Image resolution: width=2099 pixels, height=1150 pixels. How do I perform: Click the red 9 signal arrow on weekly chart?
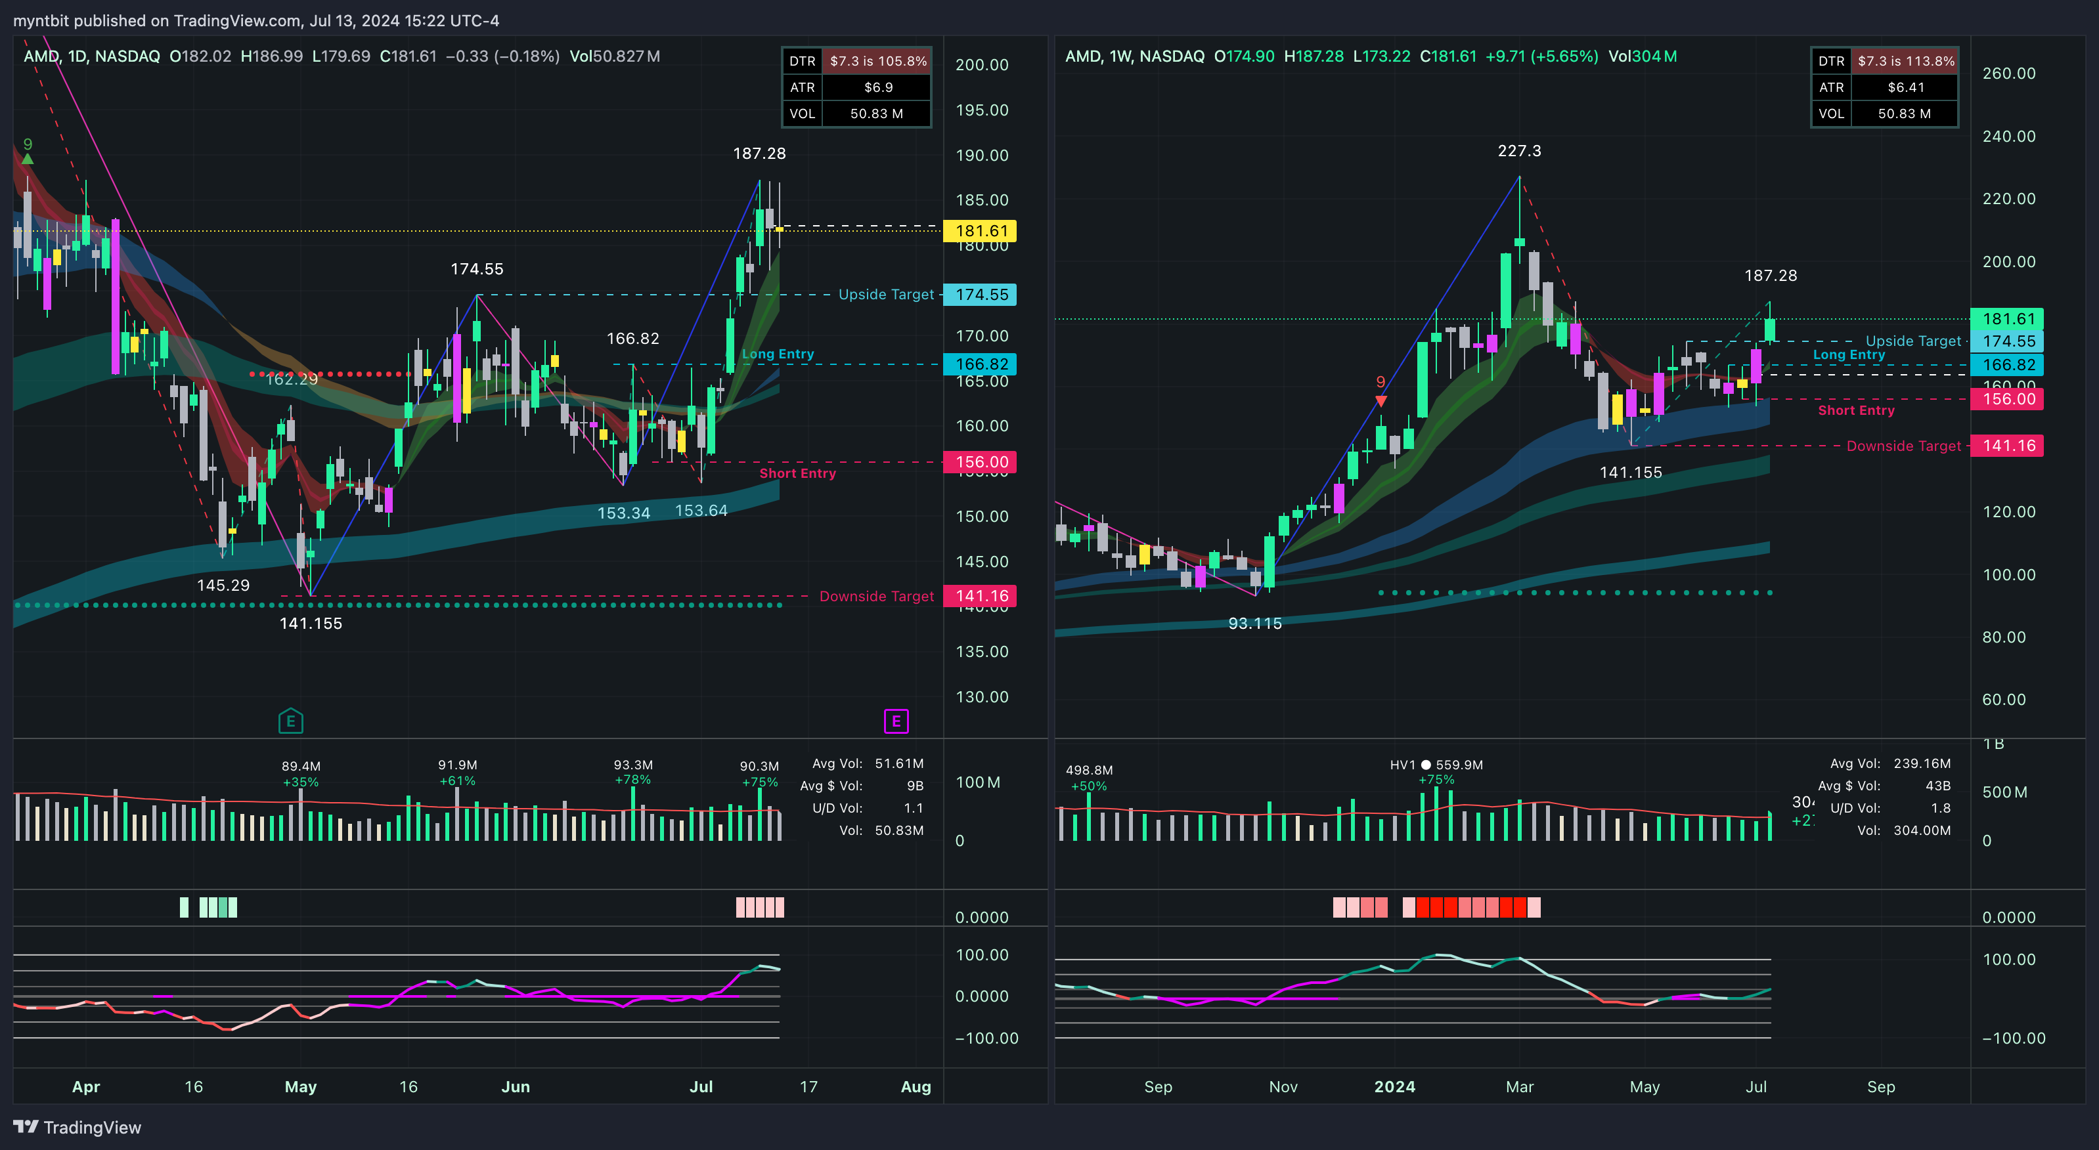tap(1381, 390)
